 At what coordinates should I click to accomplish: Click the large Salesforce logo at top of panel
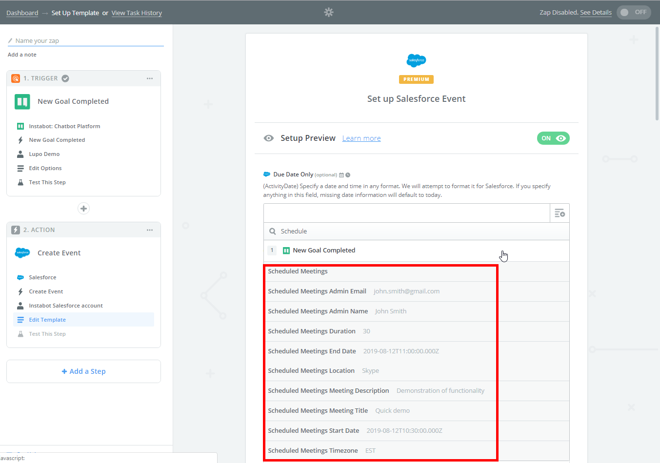(x=416, y=60)
